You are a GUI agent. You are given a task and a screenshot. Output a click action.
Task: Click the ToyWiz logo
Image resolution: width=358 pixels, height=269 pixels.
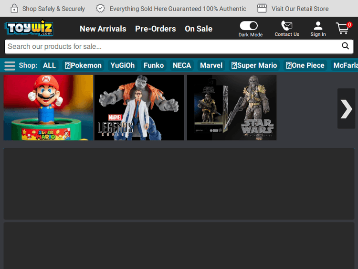[x=29, y=28]
